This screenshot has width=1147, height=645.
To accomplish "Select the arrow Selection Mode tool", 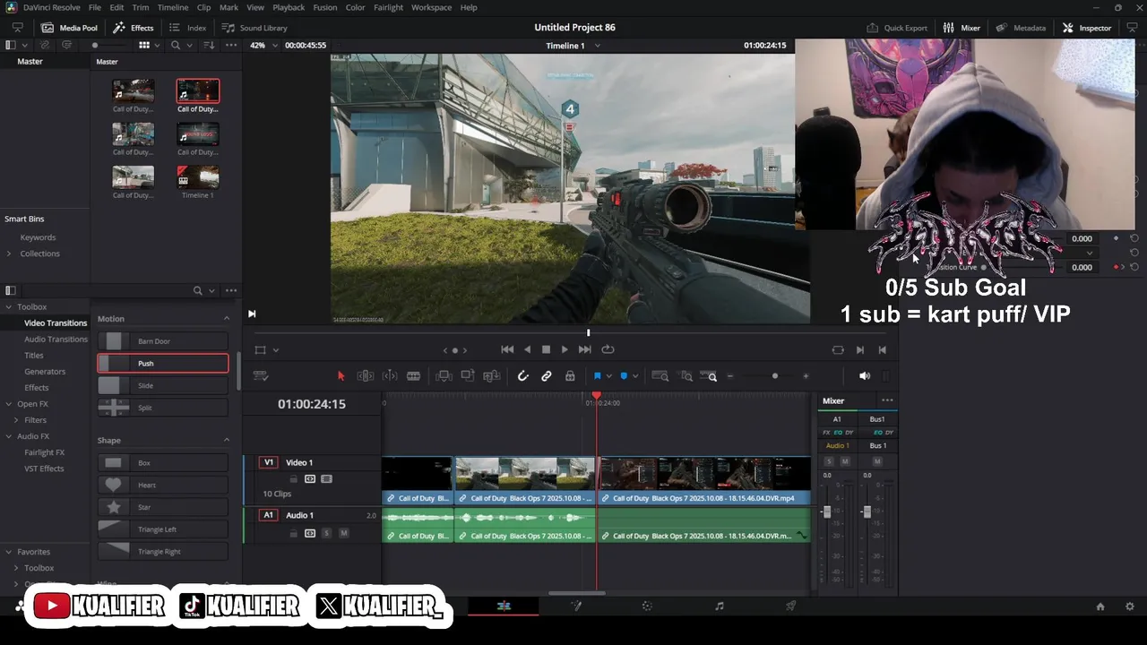I will click(341, 376).
